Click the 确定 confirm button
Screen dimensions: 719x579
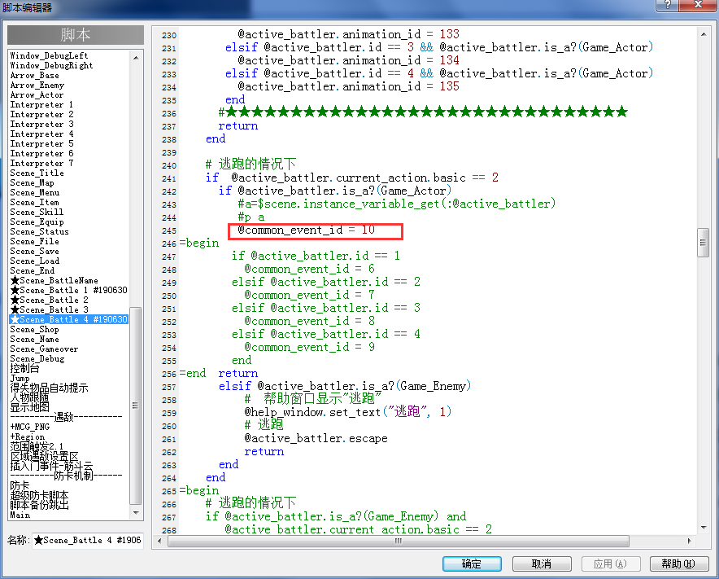(472, 564)
